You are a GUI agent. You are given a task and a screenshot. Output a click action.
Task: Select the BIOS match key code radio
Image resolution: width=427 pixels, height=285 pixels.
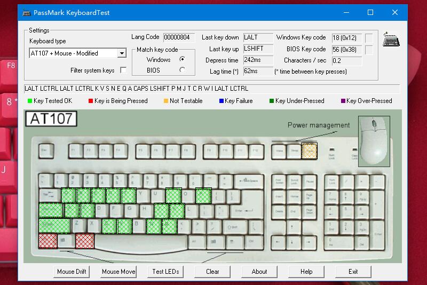pos(182,70)
